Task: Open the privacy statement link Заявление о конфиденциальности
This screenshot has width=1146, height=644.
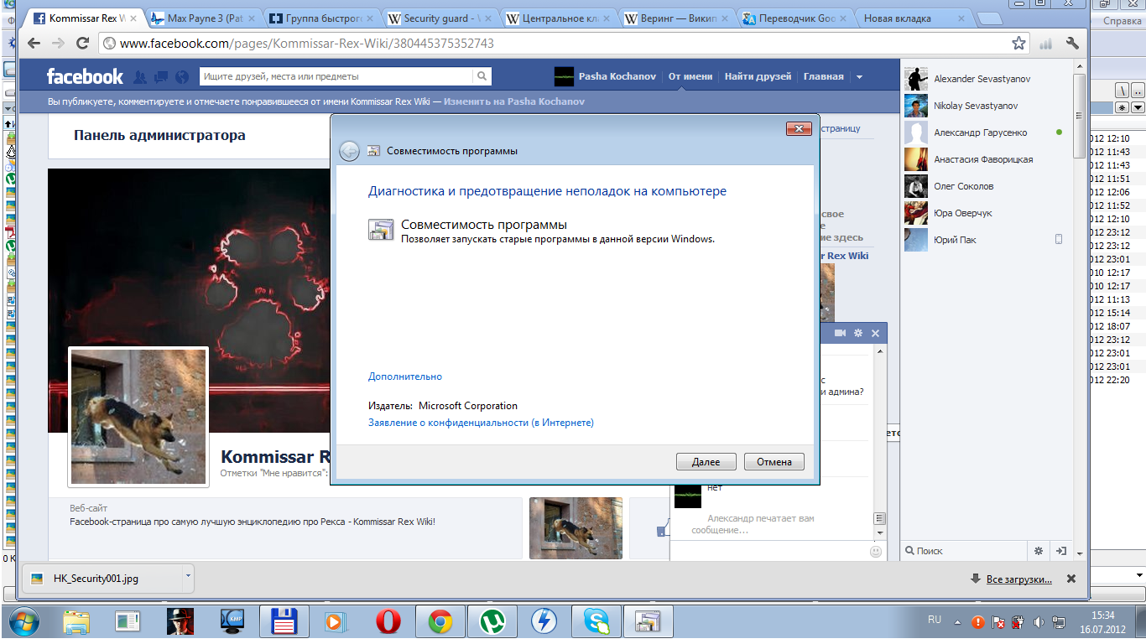Action: coord(481,423)
